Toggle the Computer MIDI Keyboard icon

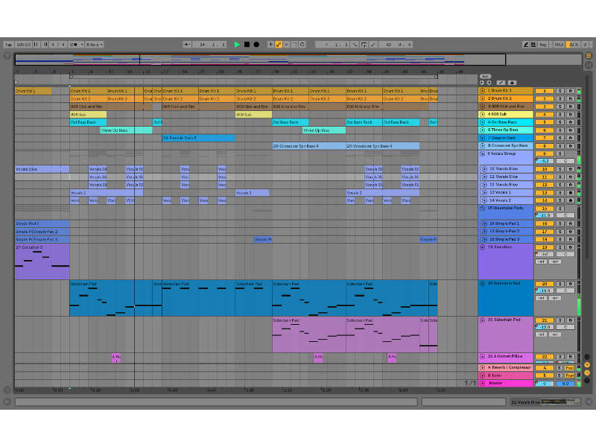(533, 45)
